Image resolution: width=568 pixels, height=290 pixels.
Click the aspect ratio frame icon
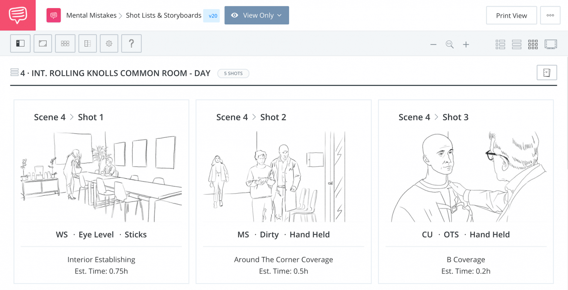[x=43, y=44]
